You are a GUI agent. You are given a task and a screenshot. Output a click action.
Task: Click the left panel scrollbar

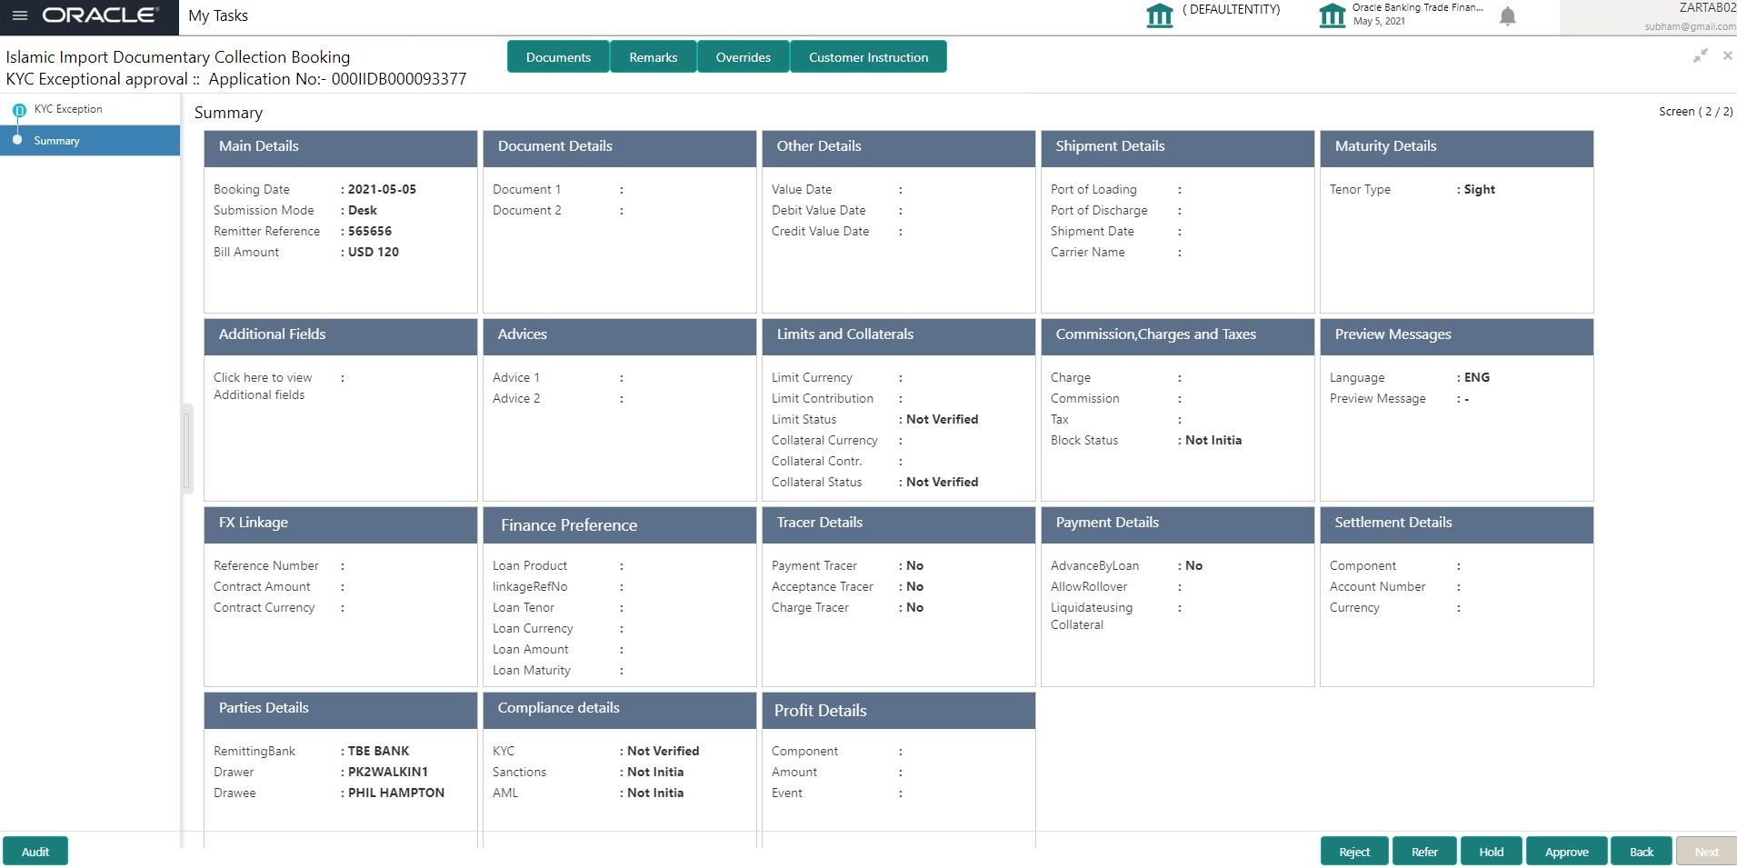click(x=188, y=449)
